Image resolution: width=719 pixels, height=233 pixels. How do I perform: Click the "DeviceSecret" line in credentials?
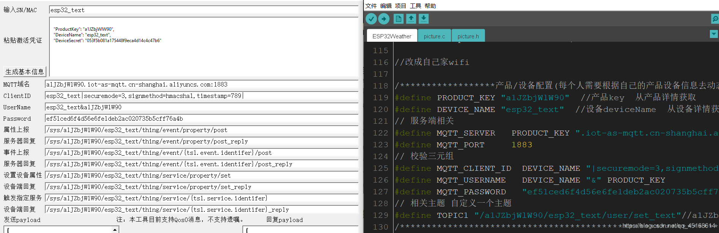[107, 41]
